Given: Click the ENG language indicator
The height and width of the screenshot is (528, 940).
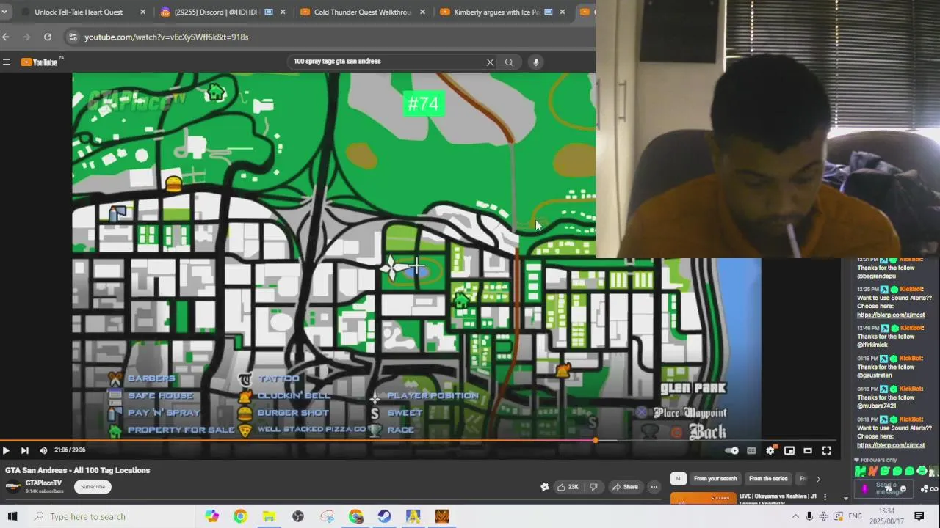Looking at the screenshot, I should pos(855,516).
